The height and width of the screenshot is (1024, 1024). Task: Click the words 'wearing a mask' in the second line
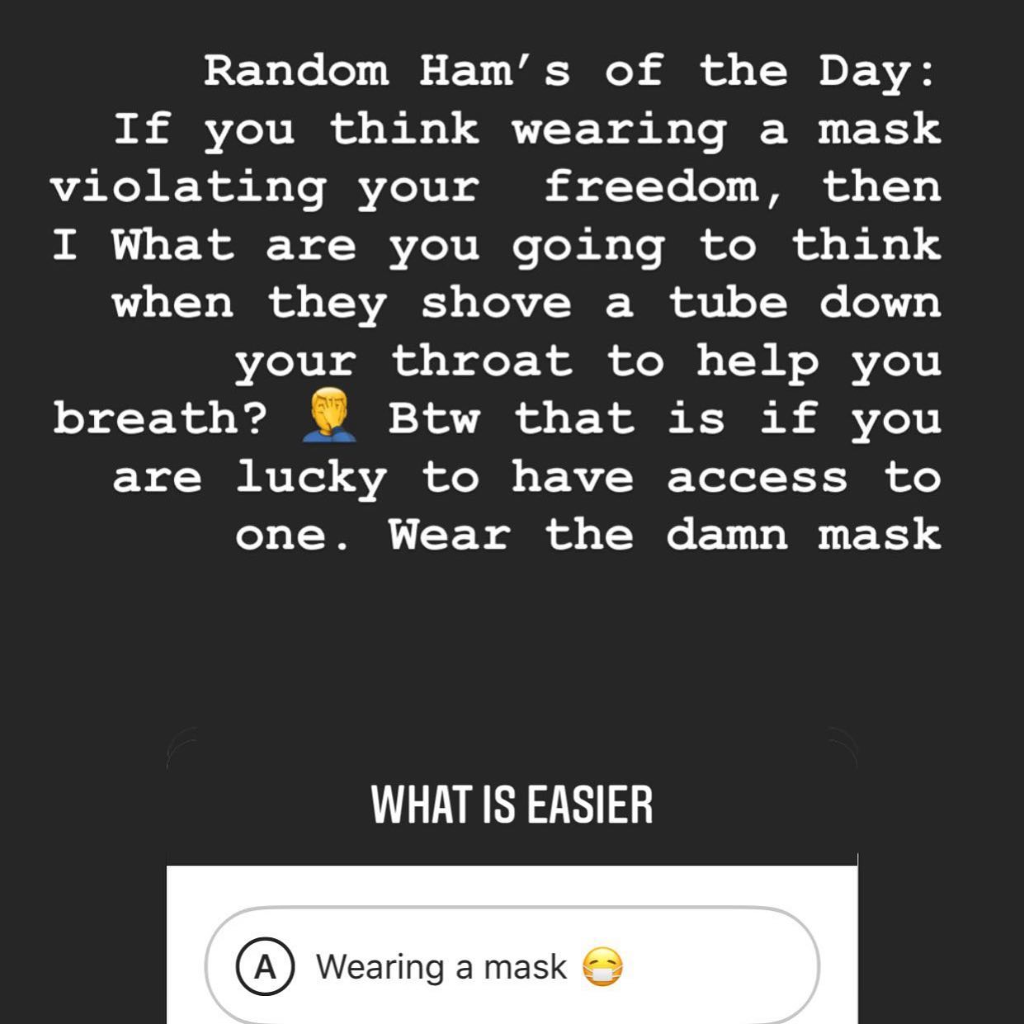(726, 130)
